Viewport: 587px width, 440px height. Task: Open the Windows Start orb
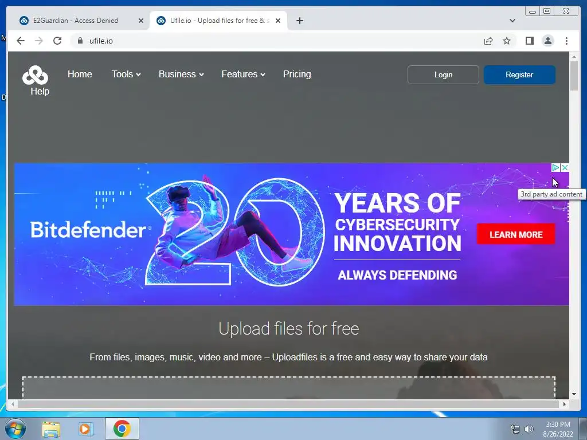click(x=15, y=429)
